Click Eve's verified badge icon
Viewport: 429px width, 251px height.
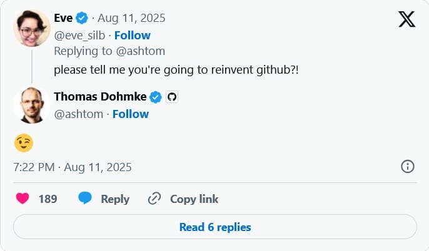tap(82, 17)
